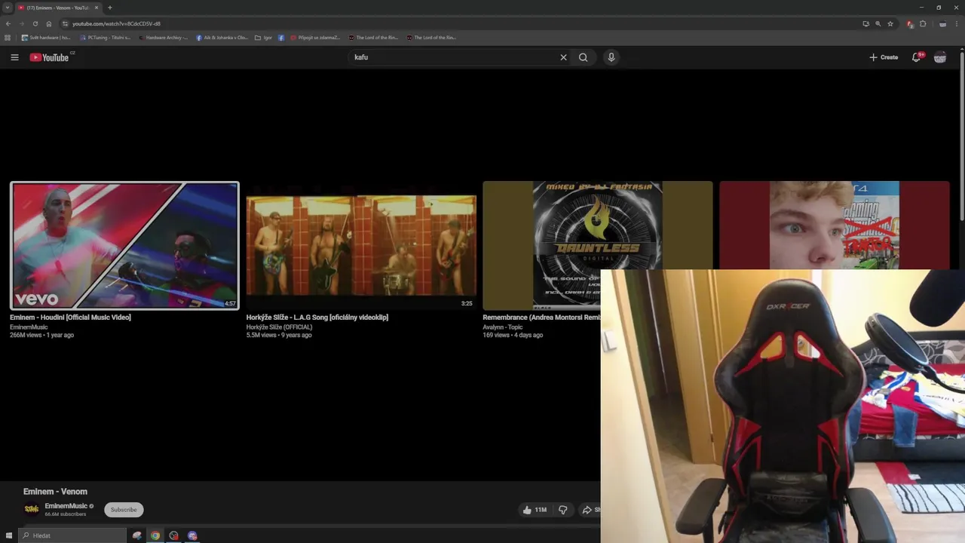Viewport: 965px width, 543px height.
Task: Click the Eminem - Venom video title
Action: coord(55,492)
